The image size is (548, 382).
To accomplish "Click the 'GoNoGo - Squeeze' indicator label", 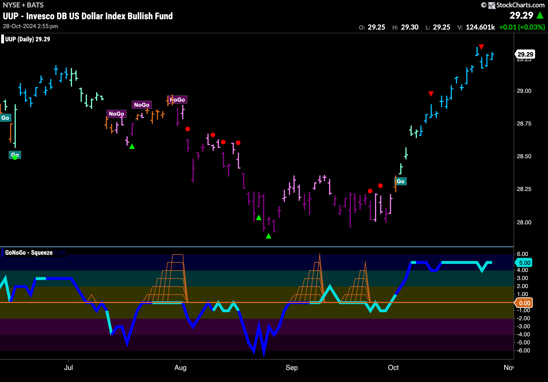I will (x=29, y=253).
